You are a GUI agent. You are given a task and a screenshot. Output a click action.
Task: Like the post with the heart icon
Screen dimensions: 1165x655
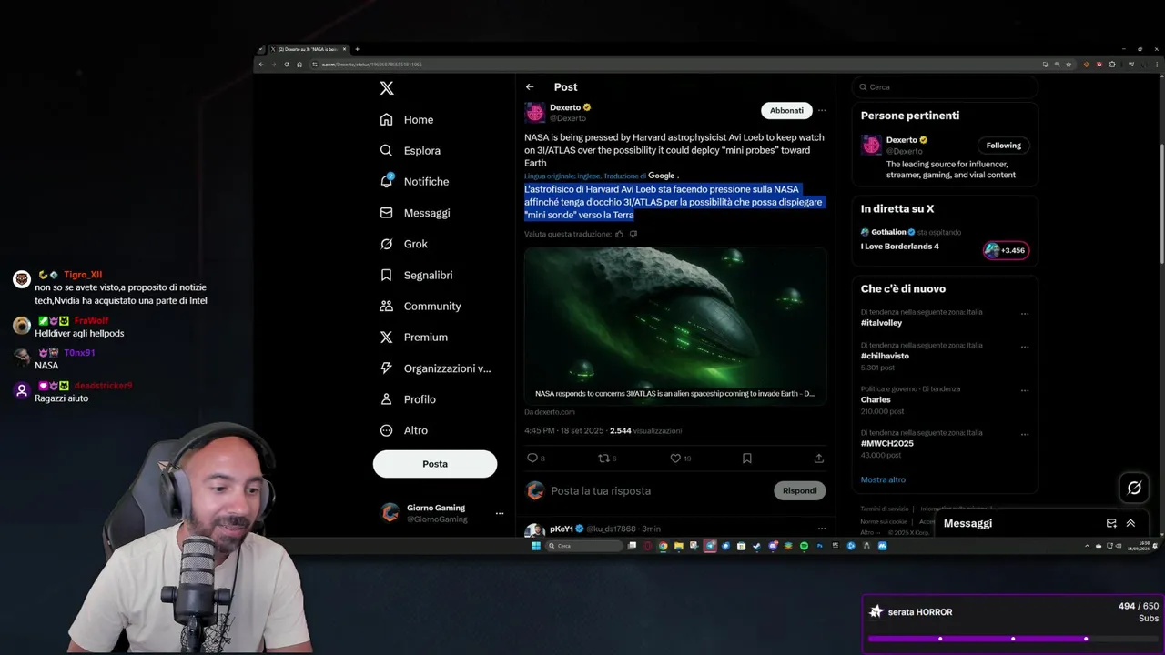[x=675, y=458]
